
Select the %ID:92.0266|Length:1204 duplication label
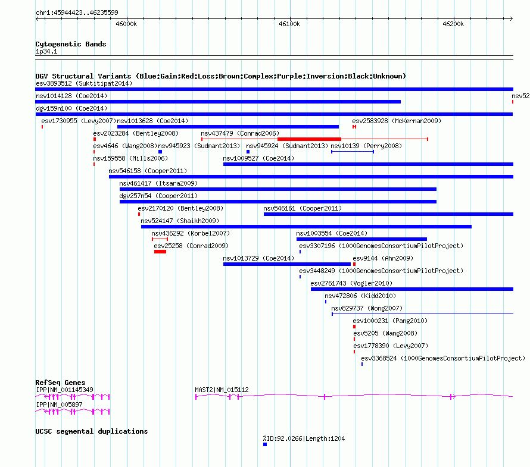click(304, 438)
